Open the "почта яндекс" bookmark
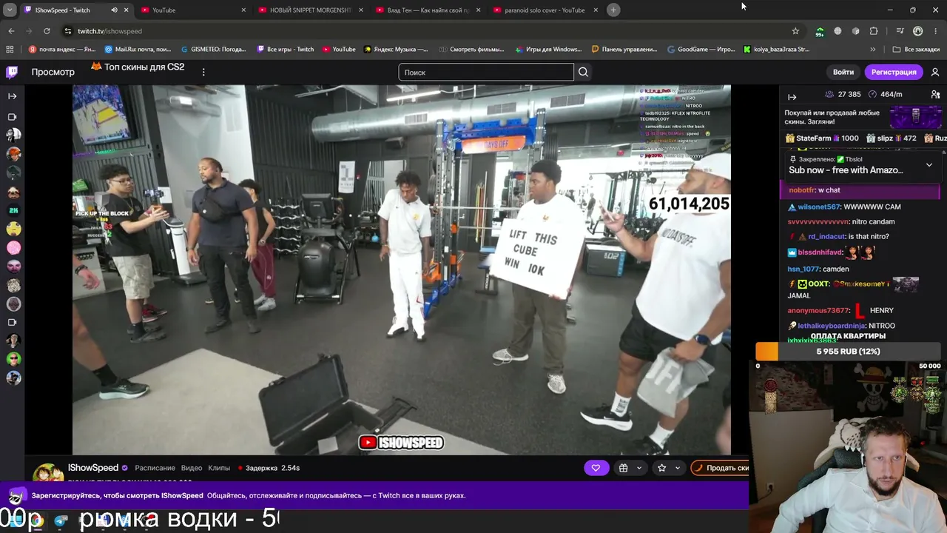 point(62,50)
